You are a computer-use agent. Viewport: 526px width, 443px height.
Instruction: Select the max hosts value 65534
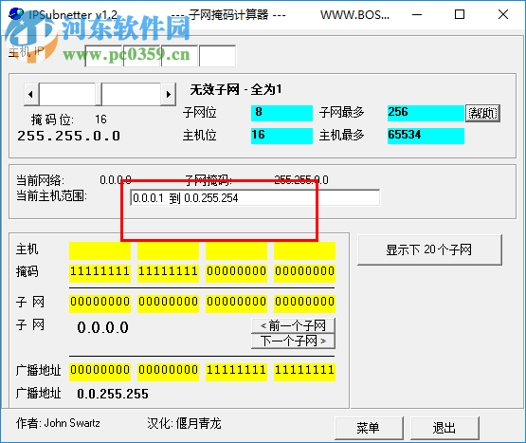tap(426, 136)
